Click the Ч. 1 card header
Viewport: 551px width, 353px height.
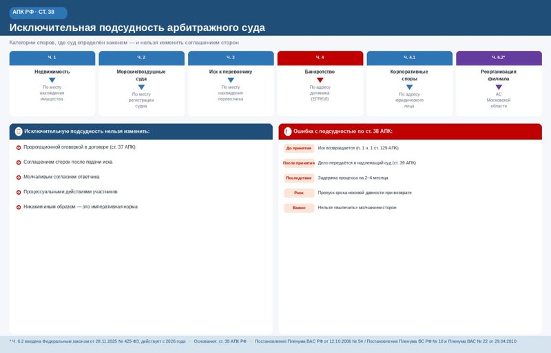pyautogui.click(x=52, y=58)
